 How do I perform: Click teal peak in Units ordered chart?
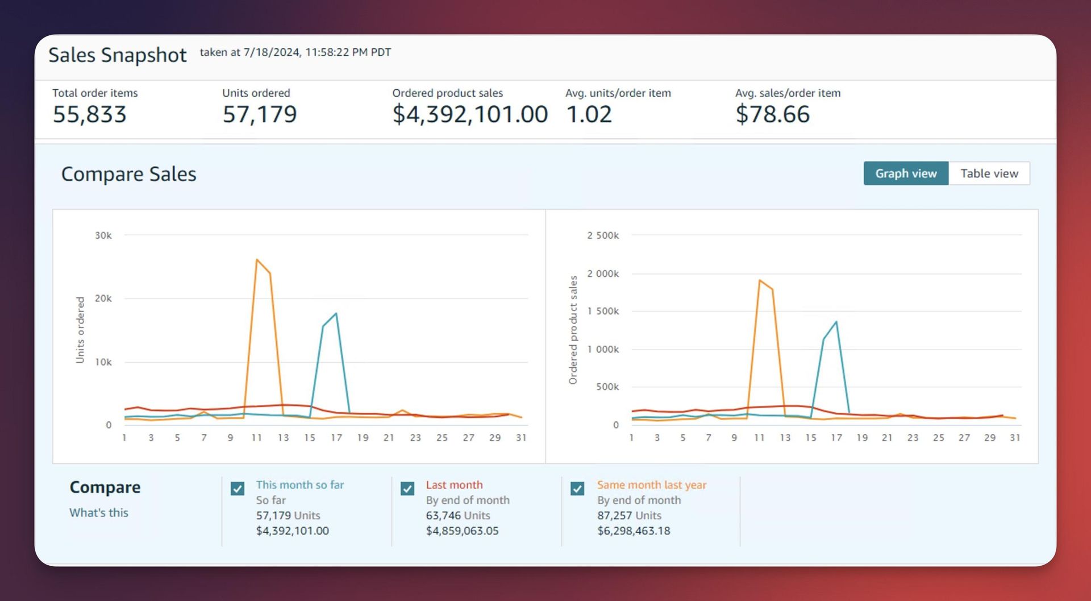pos(336,313)
